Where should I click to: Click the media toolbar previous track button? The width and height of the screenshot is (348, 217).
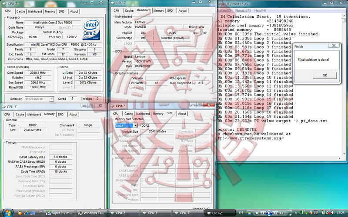(x=263, y=213)
